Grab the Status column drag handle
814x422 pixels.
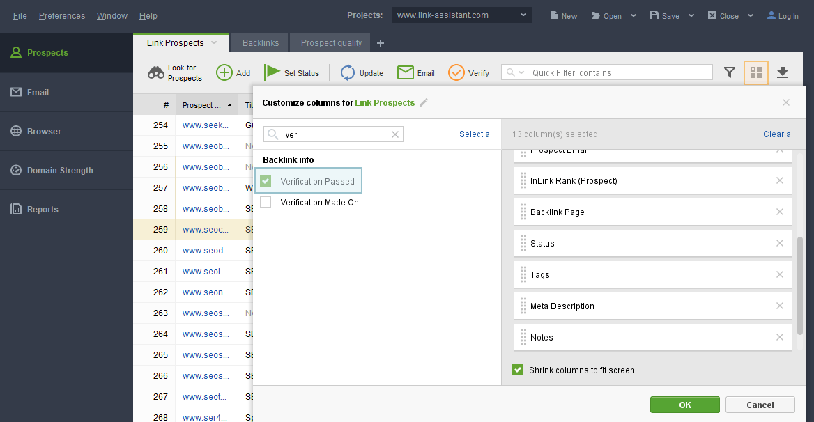(523, 243)
